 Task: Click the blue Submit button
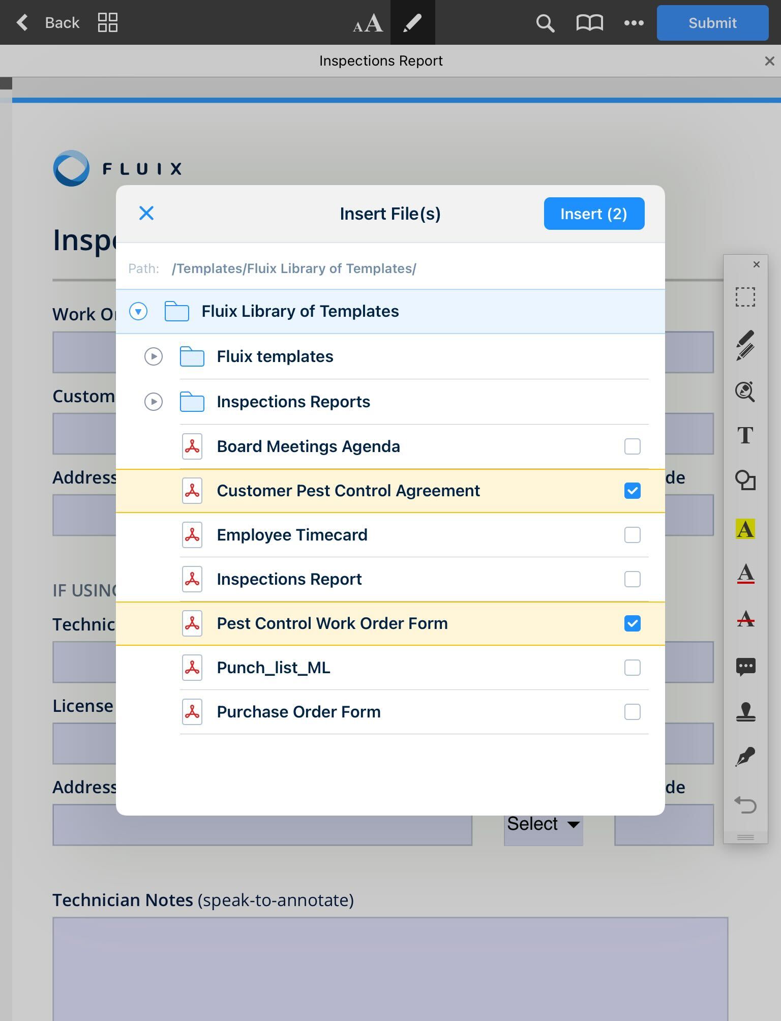(712, 23)
